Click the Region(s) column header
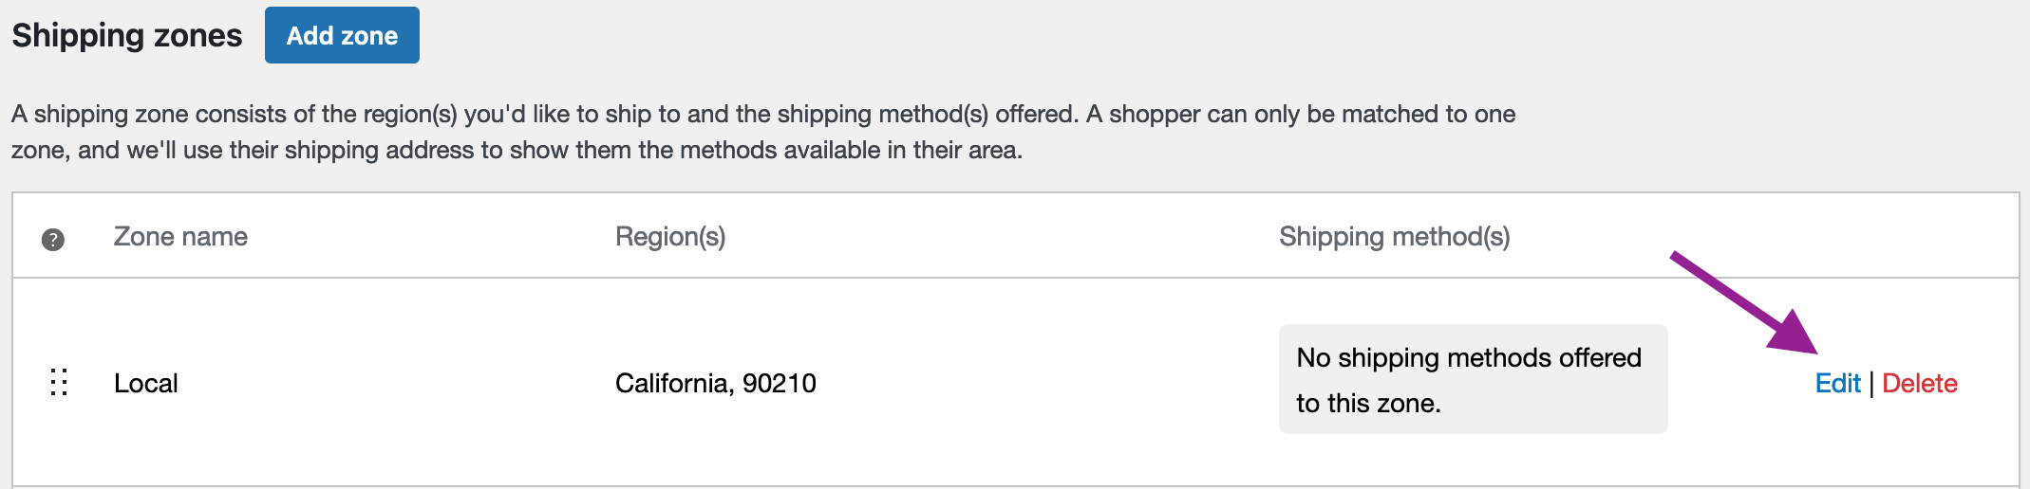 670,237
